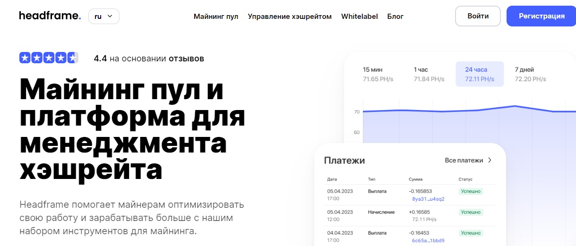This screenshot has width=576, height=246.
Task: Click the 72.20 PH/s value
Action: click(x=530, y=79)
